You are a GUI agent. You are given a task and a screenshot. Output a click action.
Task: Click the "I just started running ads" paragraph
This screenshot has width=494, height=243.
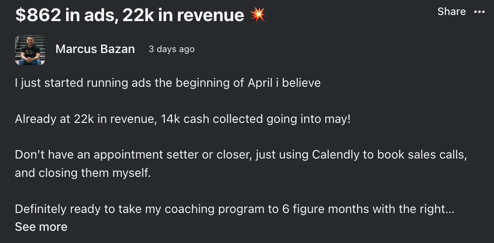(168, 83)
